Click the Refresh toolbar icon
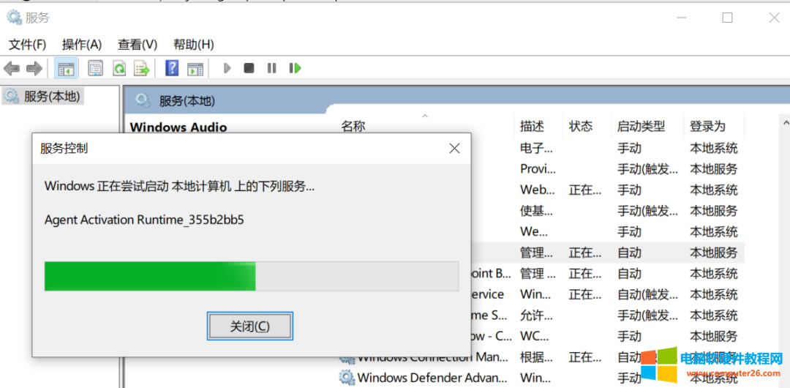 pos(119,68)
